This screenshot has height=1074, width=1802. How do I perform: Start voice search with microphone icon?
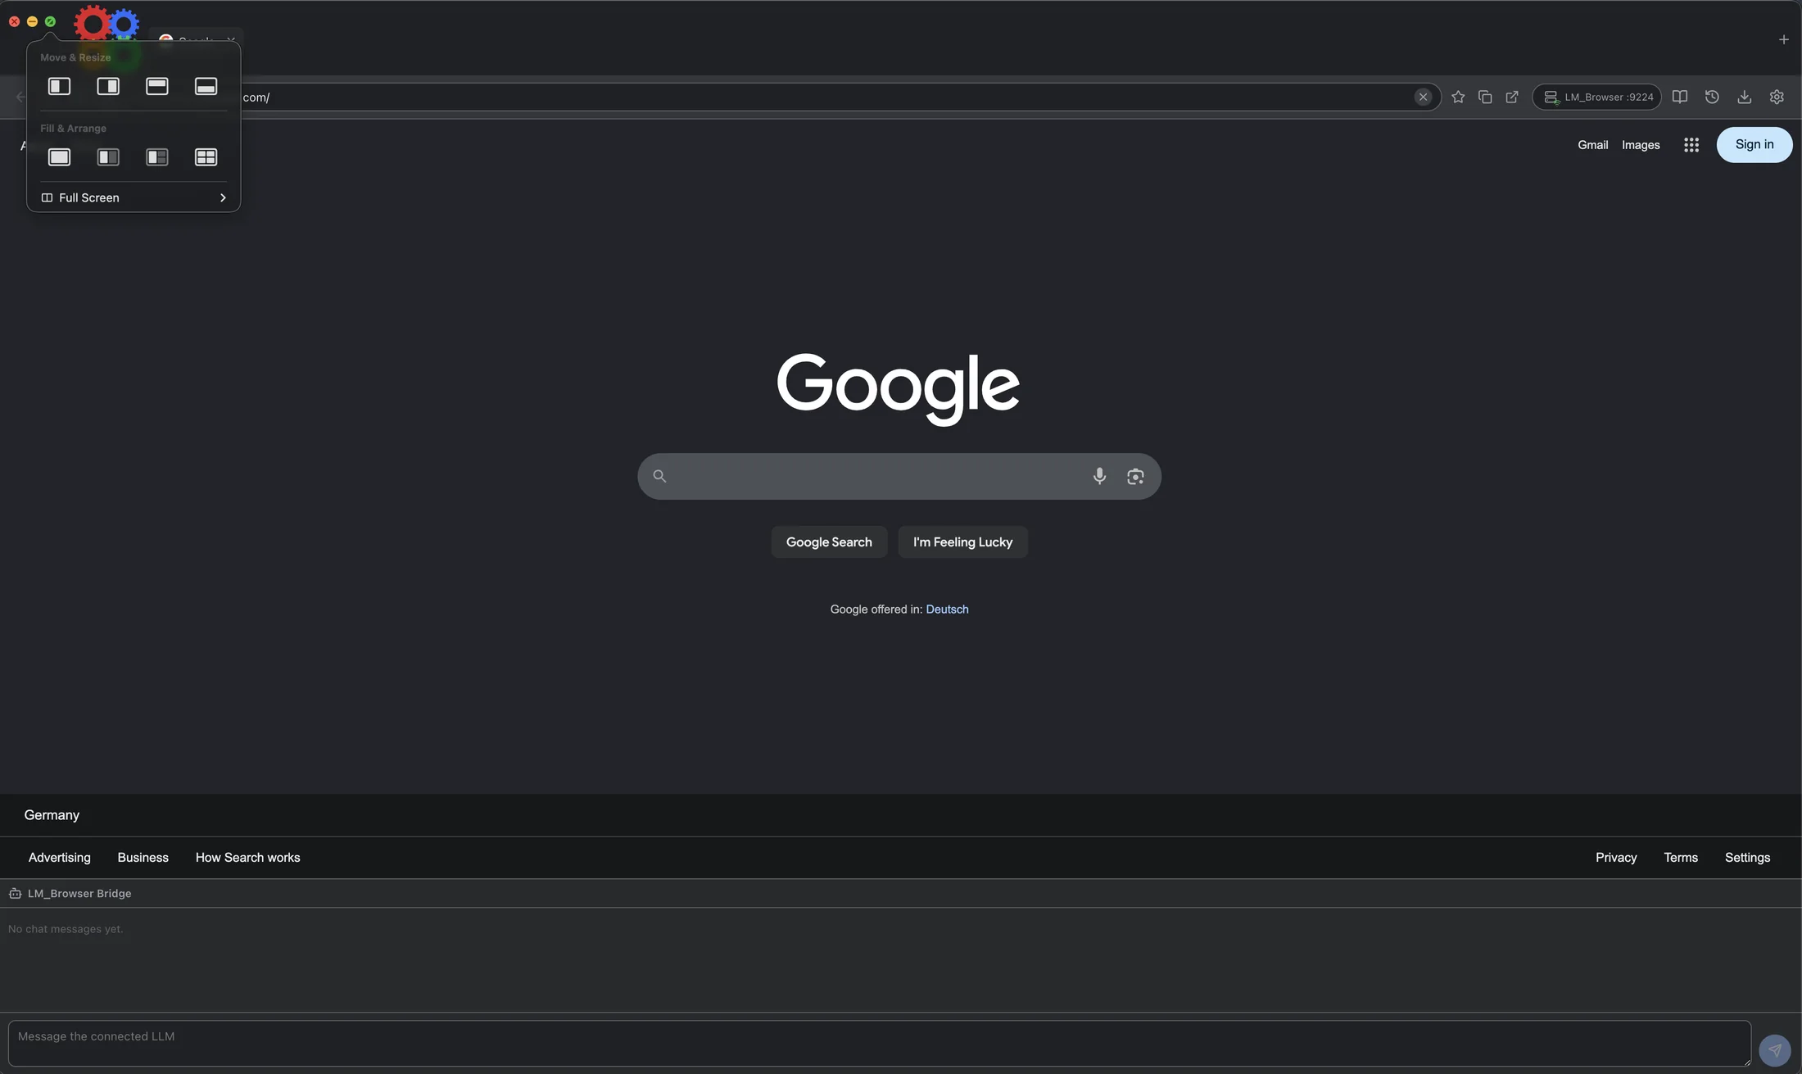1099,476
